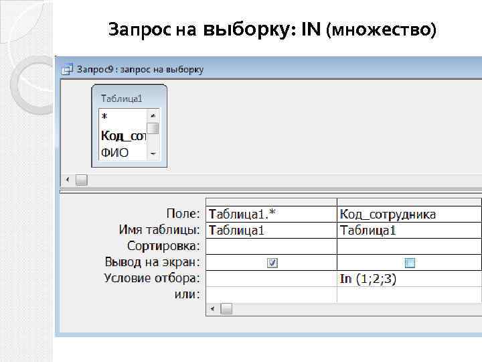Click the Поле: row label
This screenshot has height=362, width=482.
point(183,214)
